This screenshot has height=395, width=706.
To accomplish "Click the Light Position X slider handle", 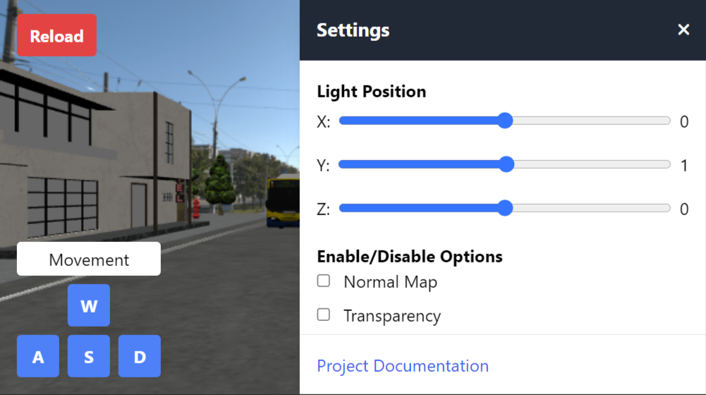I will (x=505, y=121).
